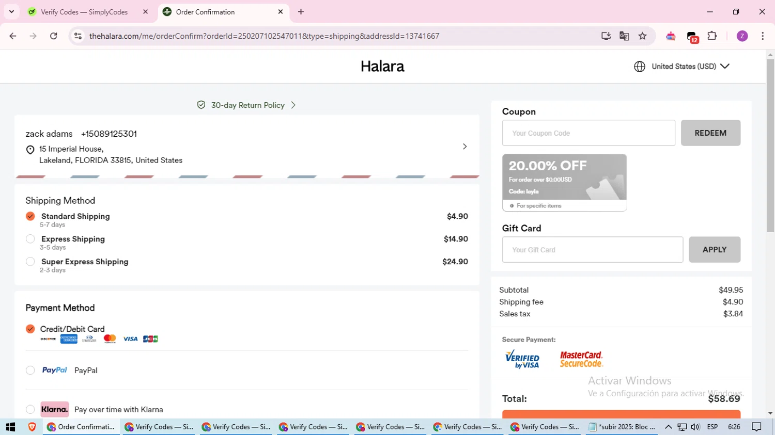Open the subir 2025 Bloc notepad taskbar item
The height and width of the screenshot is (435, 775).
[622, 427]
